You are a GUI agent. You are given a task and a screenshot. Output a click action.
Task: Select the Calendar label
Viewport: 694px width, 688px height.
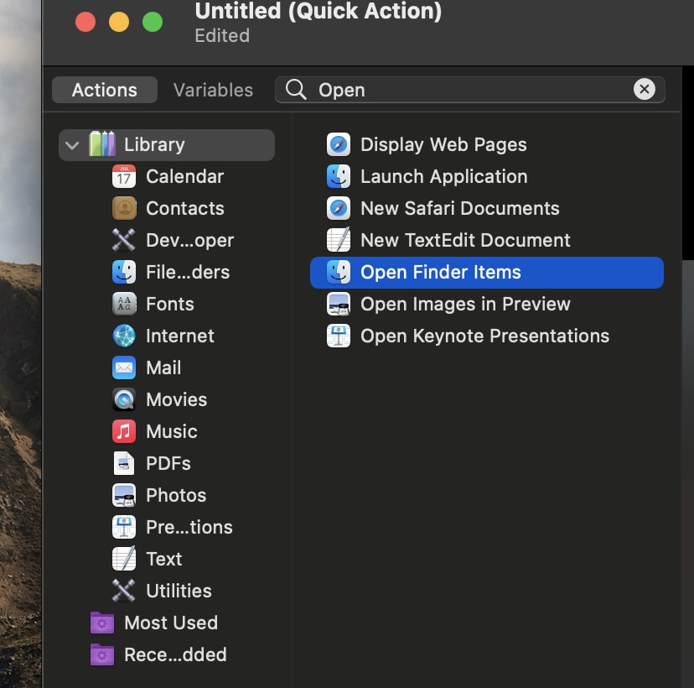tap(184, 177)
